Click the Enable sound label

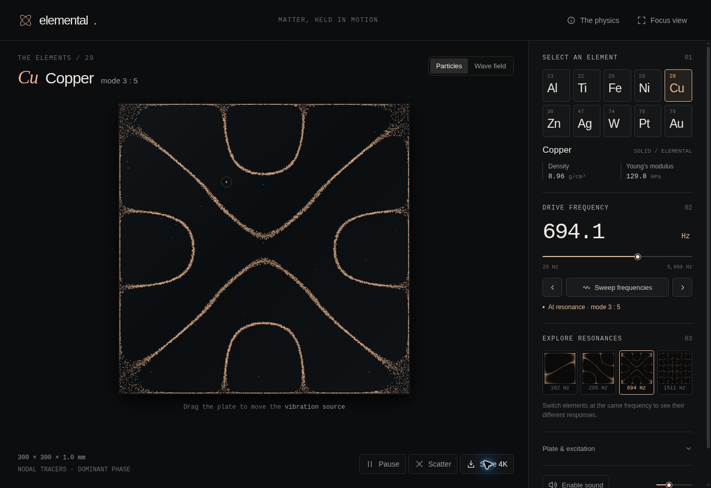[582, 485]
